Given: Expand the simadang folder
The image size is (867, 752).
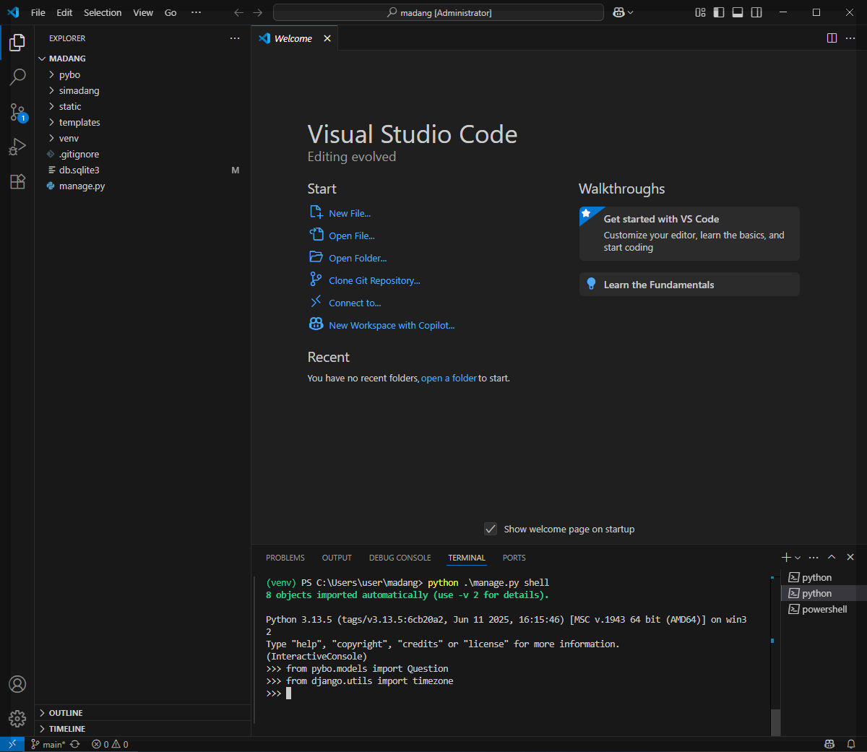Looking at the screenshot, I should click(142, 90).
